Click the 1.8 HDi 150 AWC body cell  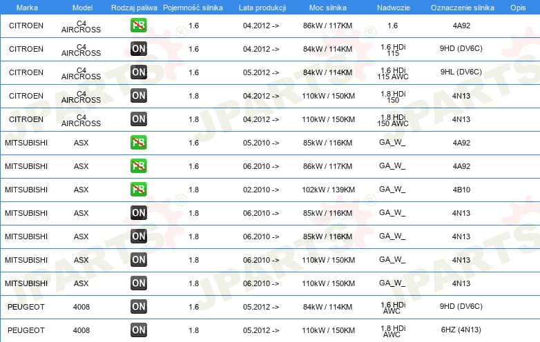[x=393, y=120]
